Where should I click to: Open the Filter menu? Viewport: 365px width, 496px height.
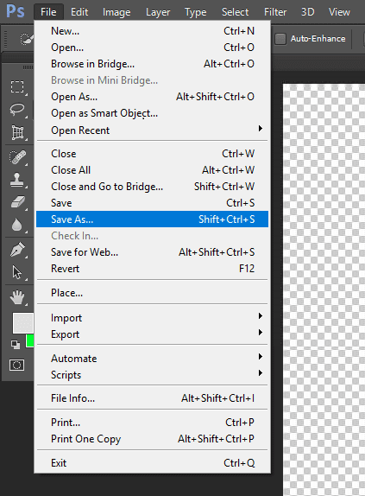pyautogui.click(x=275, y=12)
